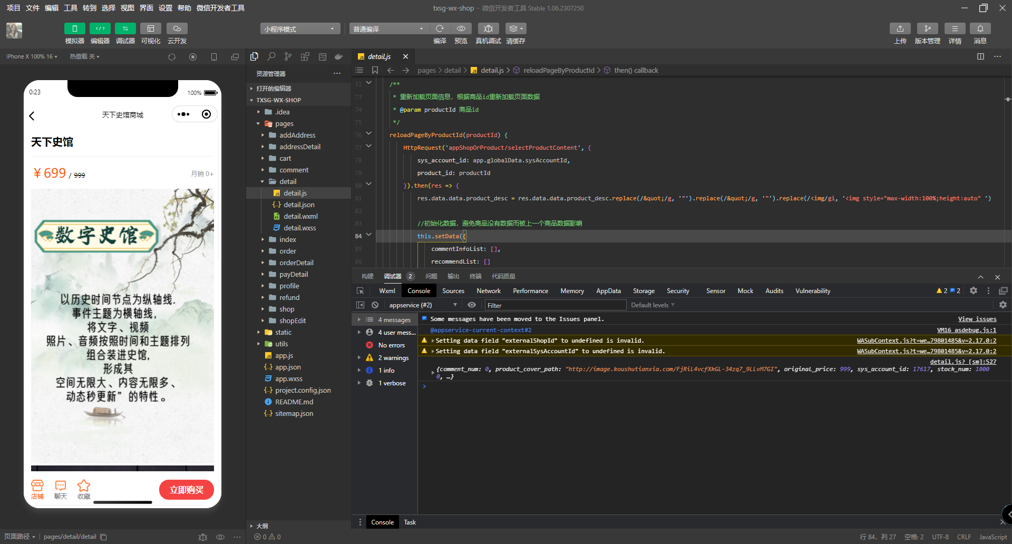Open the search icon in sidebar
The width and height of the screenshot is (1012, 544).
tap(271, 56)
